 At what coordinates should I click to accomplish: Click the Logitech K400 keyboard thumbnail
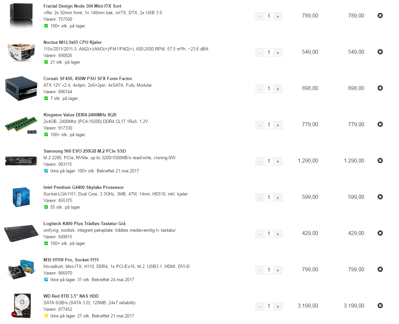pos(21,234)
